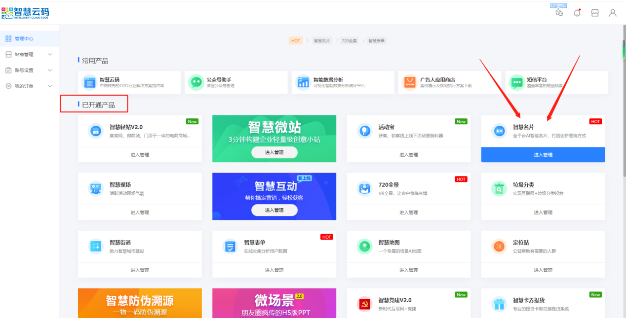Open the user profile icon
Image resolution: width=626 pixels, height=318 pixels.
(x=613, y=13)
